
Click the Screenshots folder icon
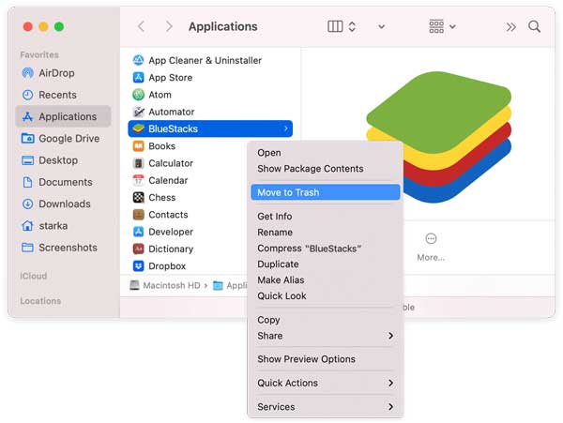coord(27,248)
